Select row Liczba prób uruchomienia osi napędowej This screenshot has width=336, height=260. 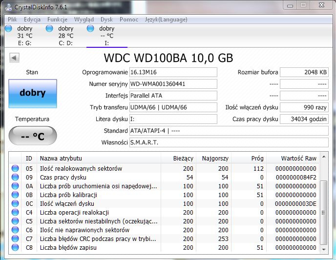click(164, 186)
